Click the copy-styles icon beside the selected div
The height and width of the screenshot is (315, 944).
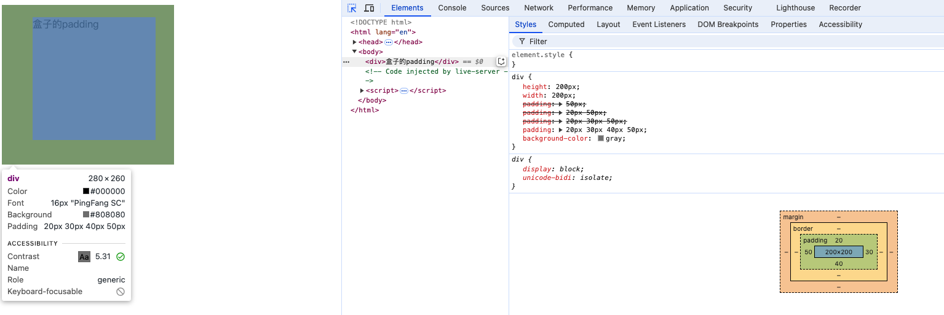point(501,61)
